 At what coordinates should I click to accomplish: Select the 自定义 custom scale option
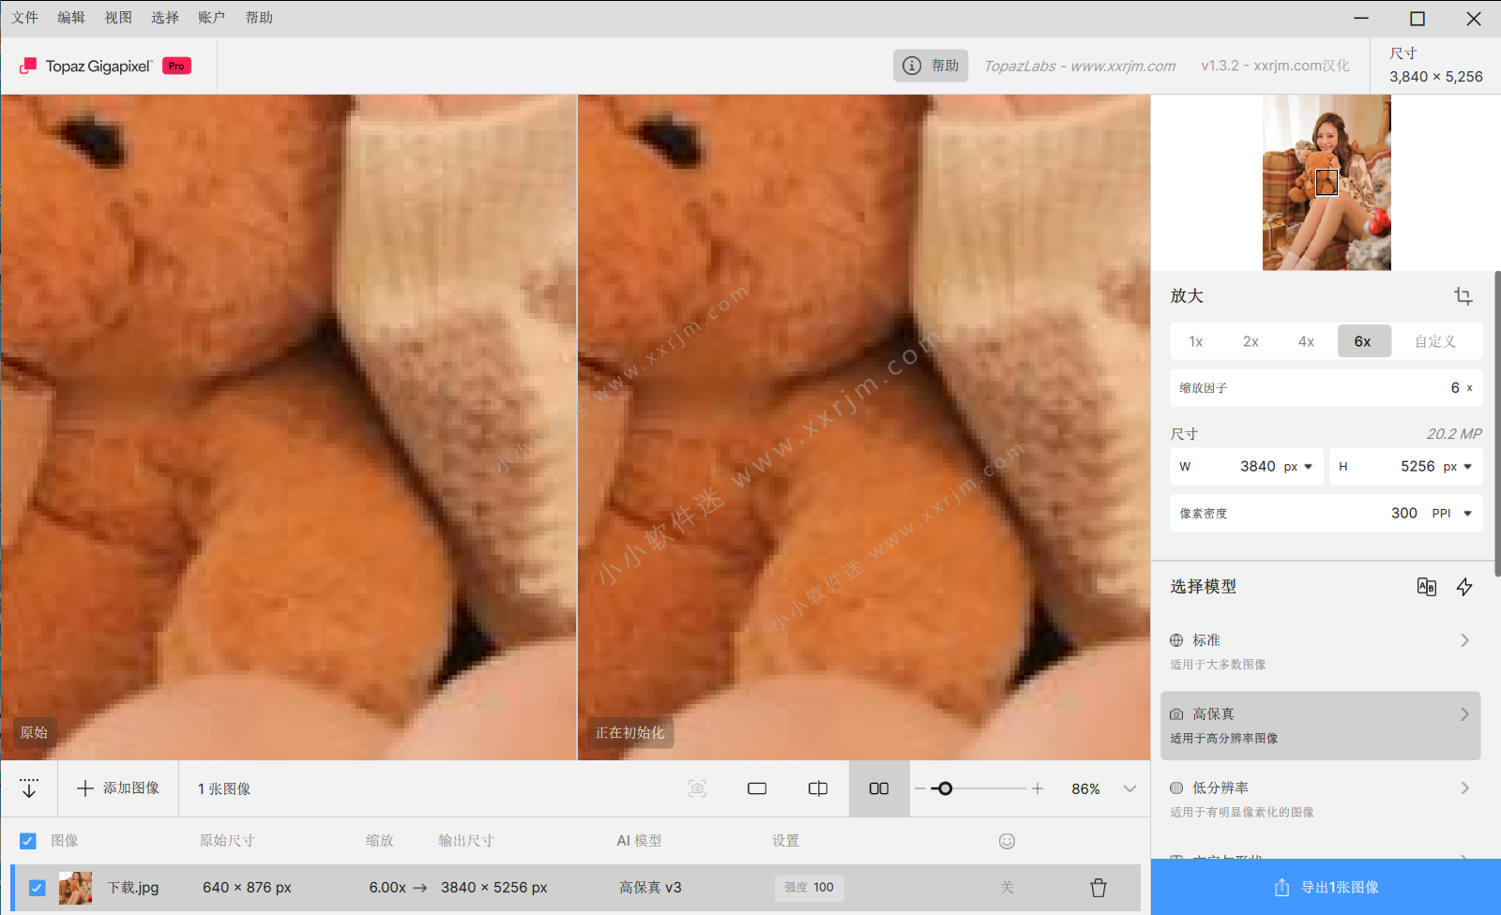[x=1435, y=341]
